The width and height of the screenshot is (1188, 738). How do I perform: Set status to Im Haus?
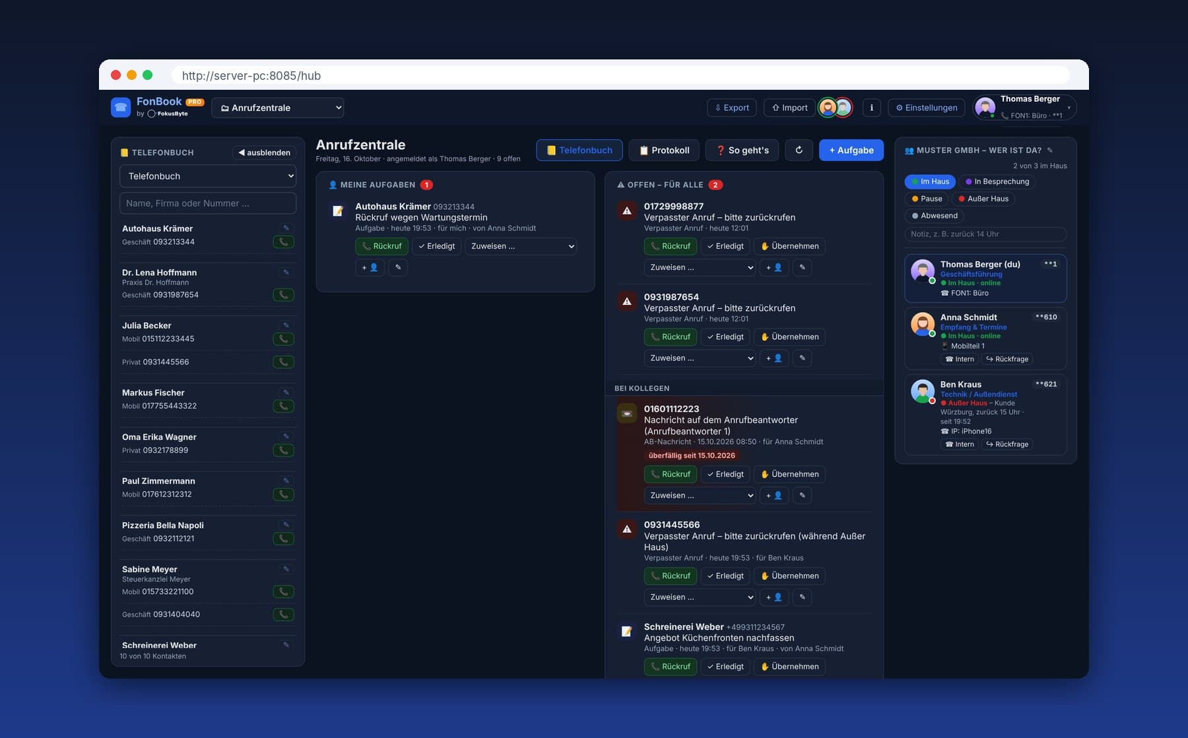pyautogui.click(x=930, y=182)
